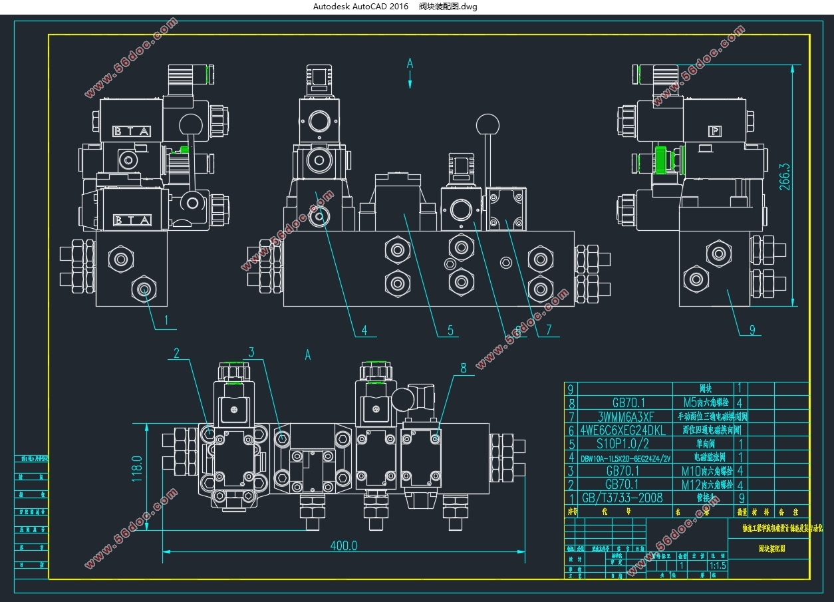This screenshot has width=834, height=602.
Task: Select the 118.0 width dimension text
Action: 137,468
